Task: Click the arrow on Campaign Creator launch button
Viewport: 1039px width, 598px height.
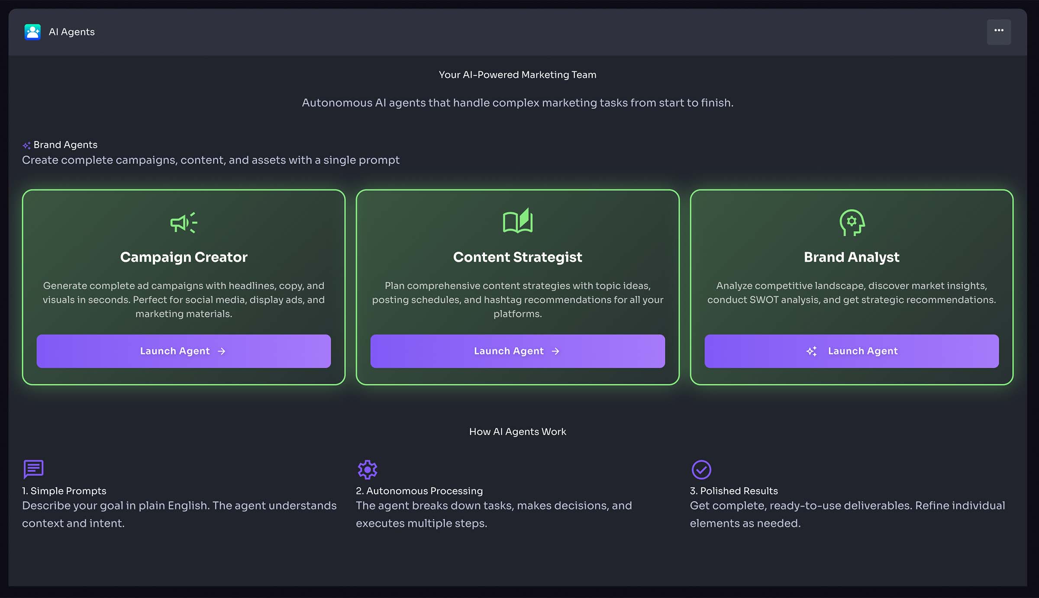Action: (x=222, y=351)
